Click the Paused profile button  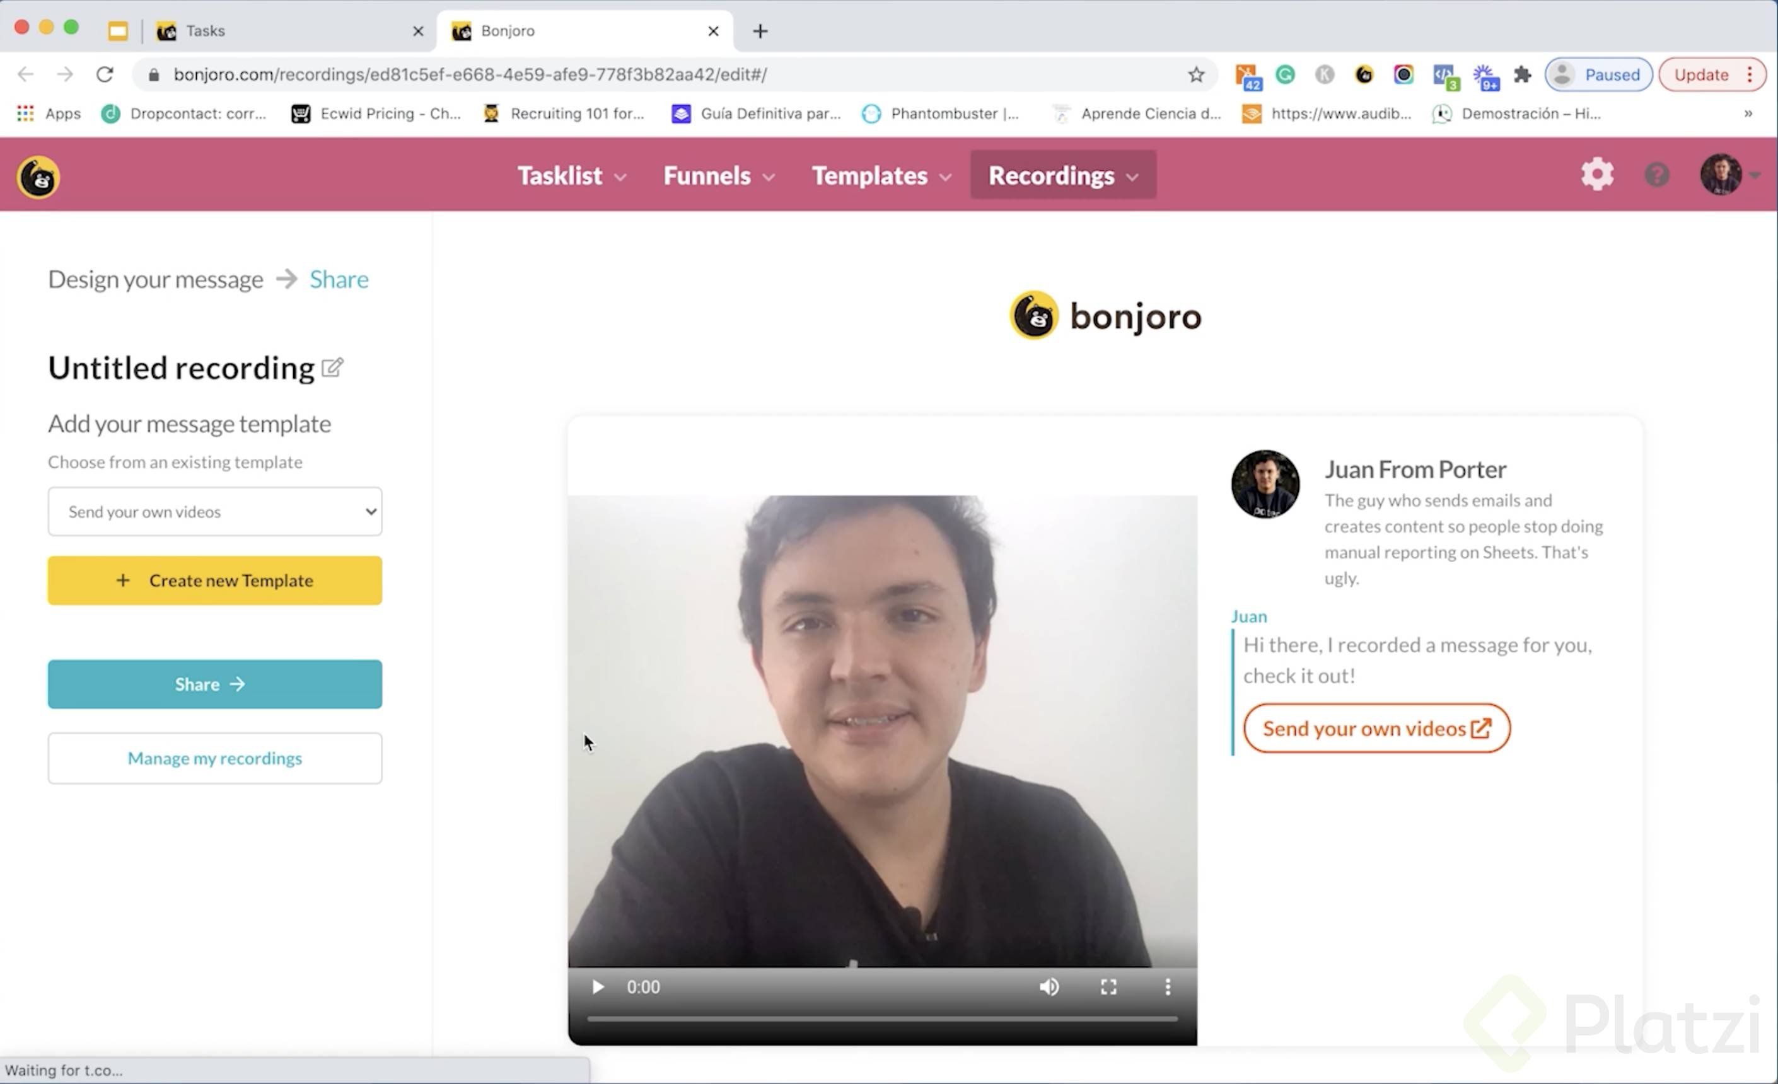click(x=1598, y=74)
